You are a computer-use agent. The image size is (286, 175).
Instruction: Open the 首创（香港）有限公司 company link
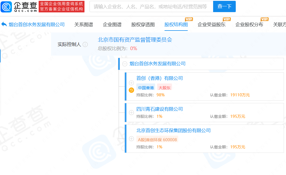point(160,78)
